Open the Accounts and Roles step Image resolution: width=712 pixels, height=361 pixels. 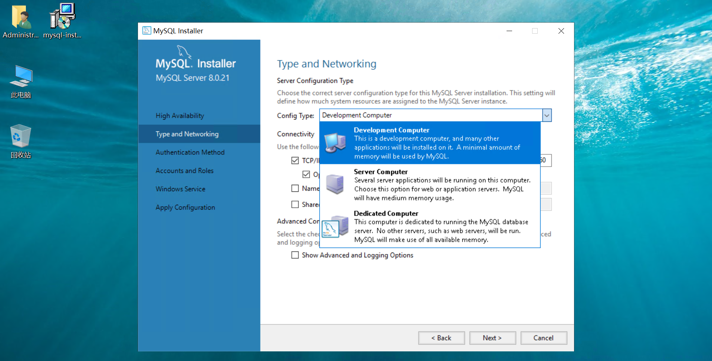point(185,171)
